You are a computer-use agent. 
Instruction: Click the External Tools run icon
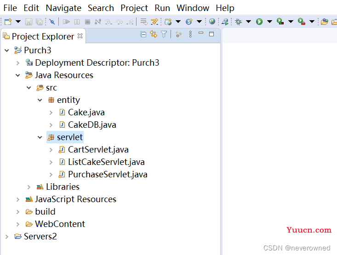coord(302,22)
